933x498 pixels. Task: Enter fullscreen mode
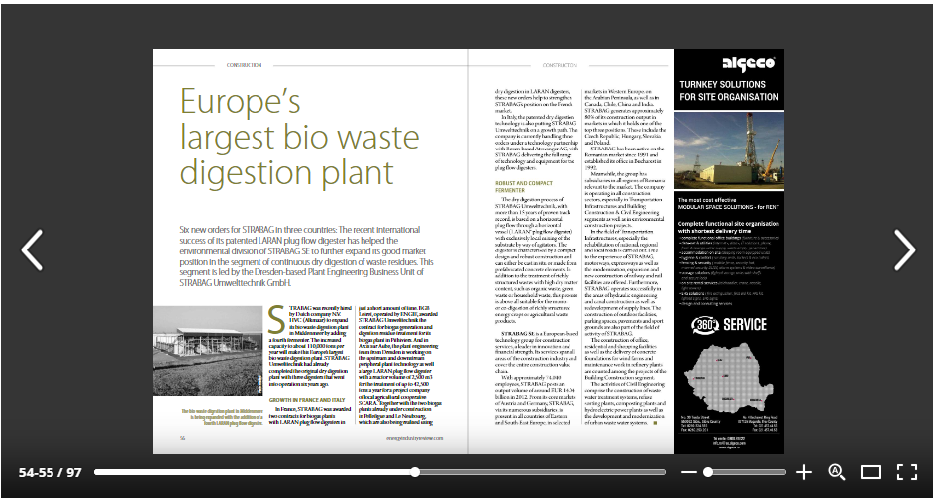(907, 472)
